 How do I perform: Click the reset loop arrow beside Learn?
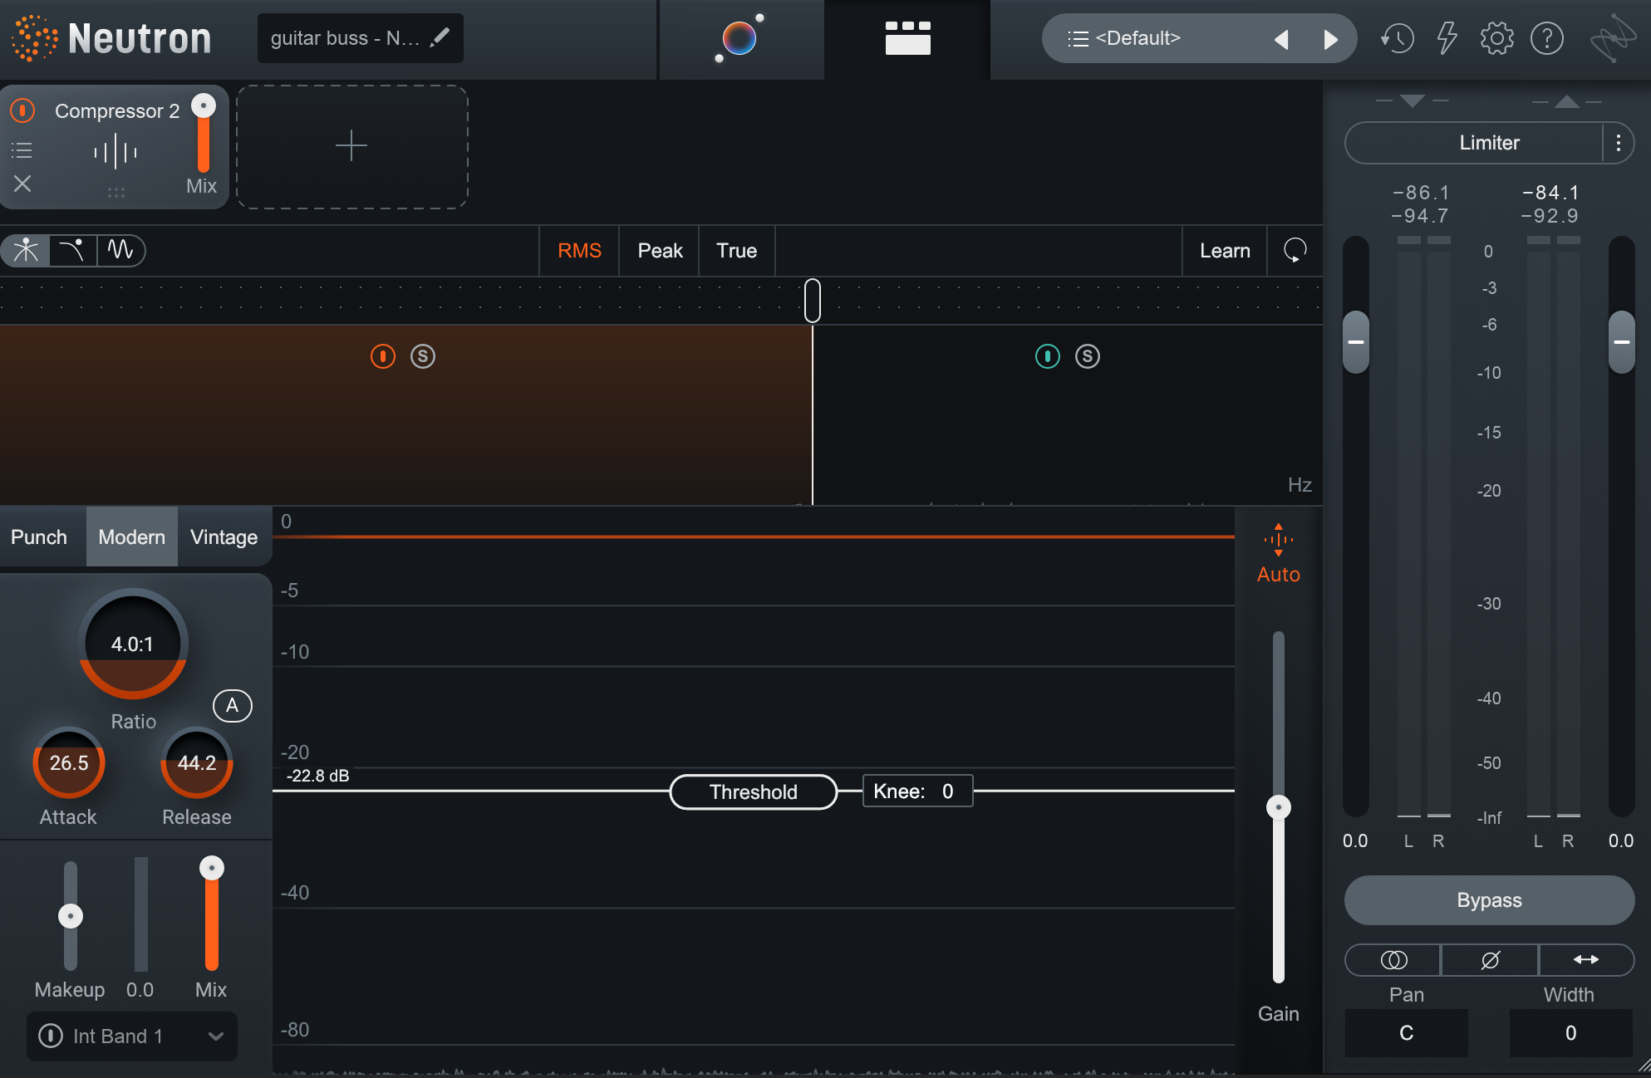pos(1295,250)
